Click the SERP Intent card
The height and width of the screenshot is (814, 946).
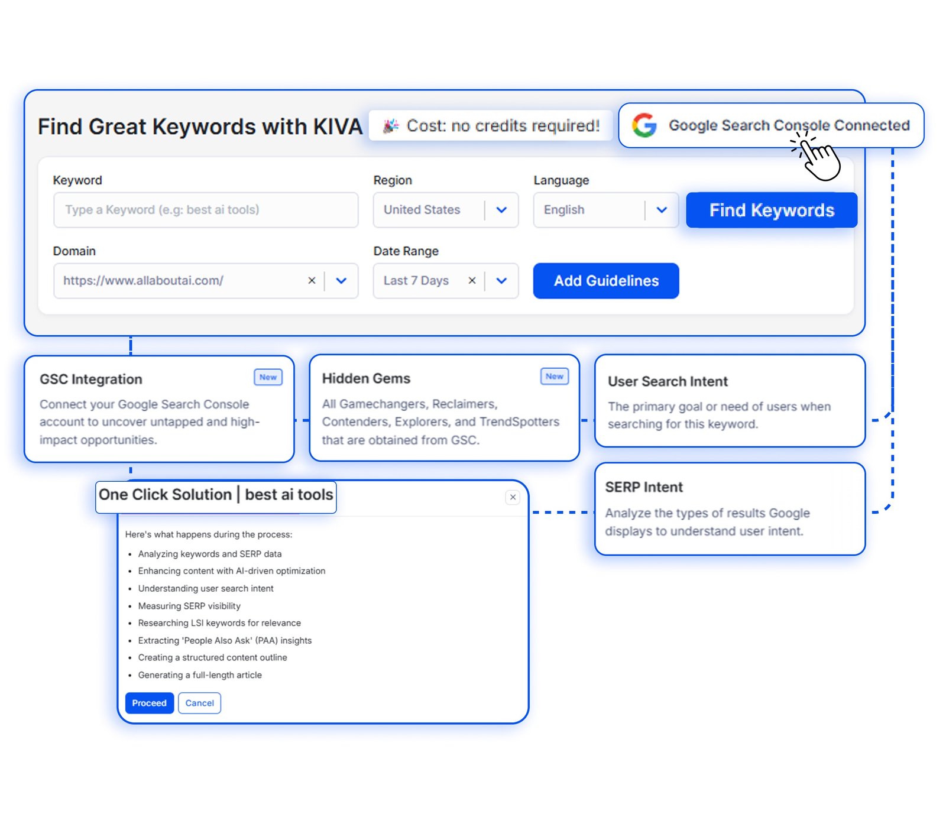731,508
